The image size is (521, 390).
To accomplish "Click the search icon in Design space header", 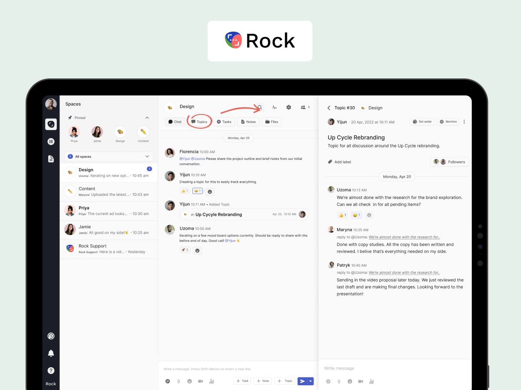I will click(x=260, y=107).
